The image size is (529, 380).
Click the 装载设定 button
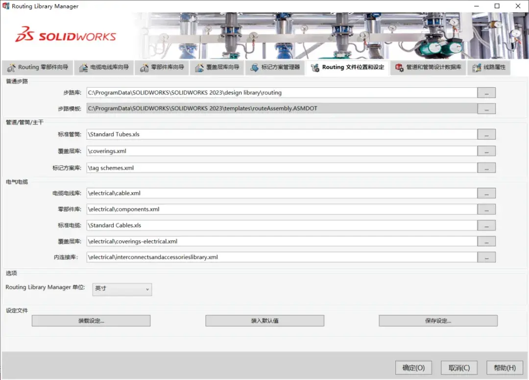click(x=91, y=320)
